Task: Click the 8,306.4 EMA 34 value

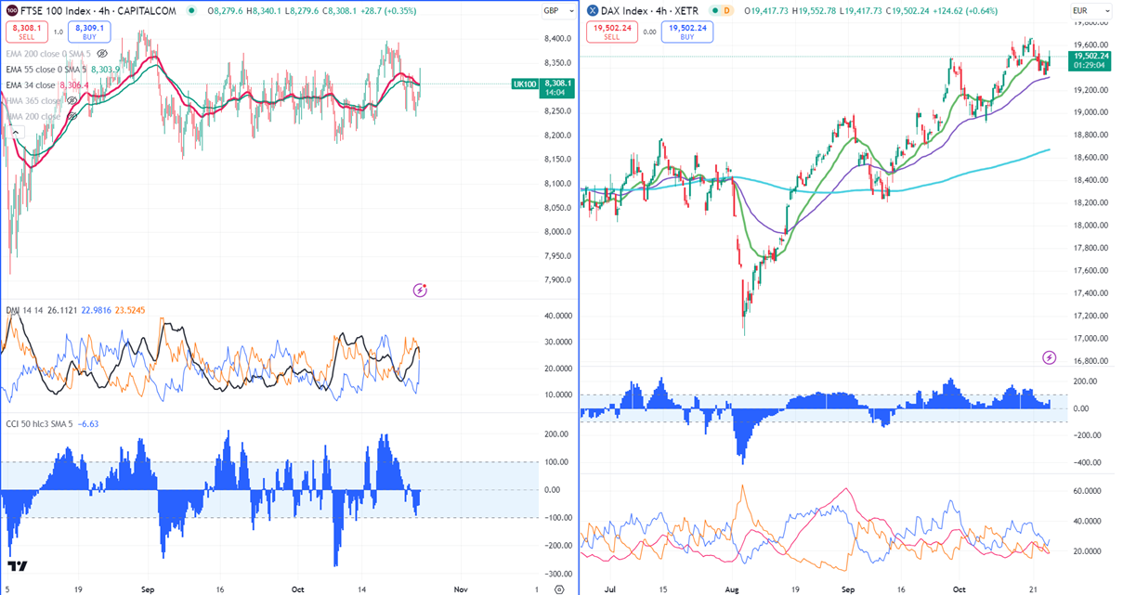Action: (x=75, y=85)
